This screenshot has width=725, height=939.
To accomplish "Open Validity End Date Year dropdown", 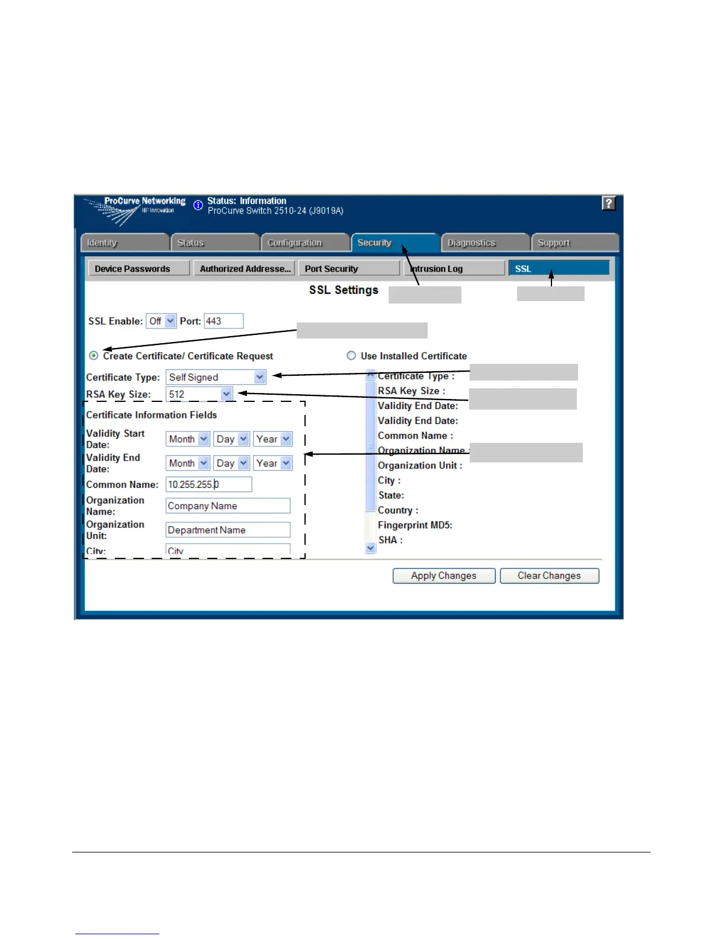I will click(273, 463).
